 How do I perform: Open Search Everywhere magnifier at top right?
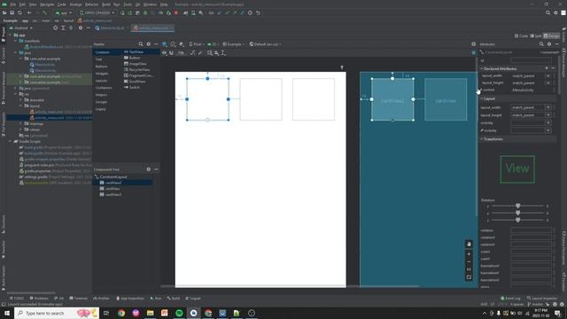tap(548, 12)
